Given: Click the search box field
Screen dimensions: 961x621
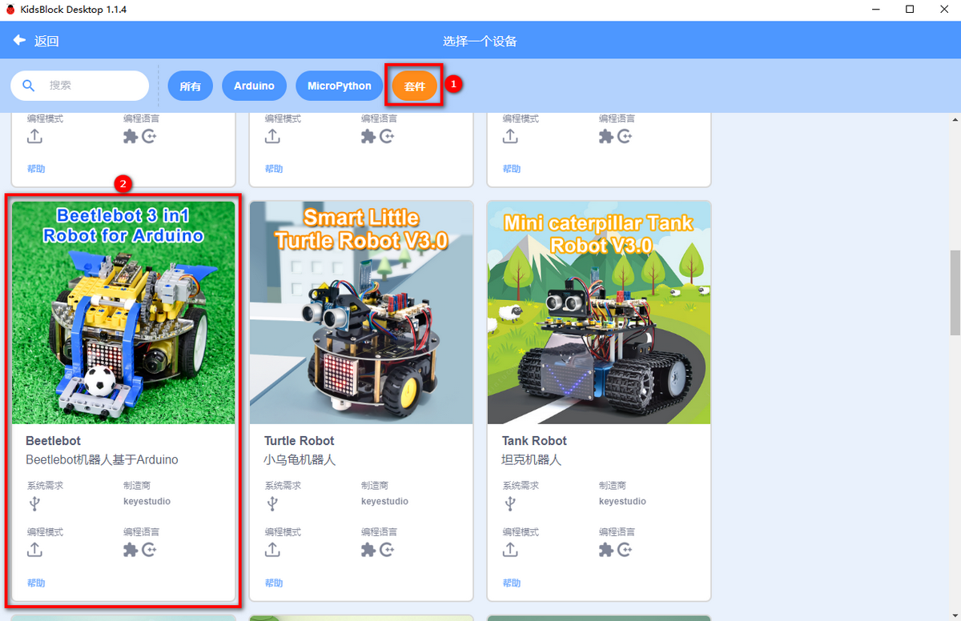Looking at the screenshot, I should [79, 86].
